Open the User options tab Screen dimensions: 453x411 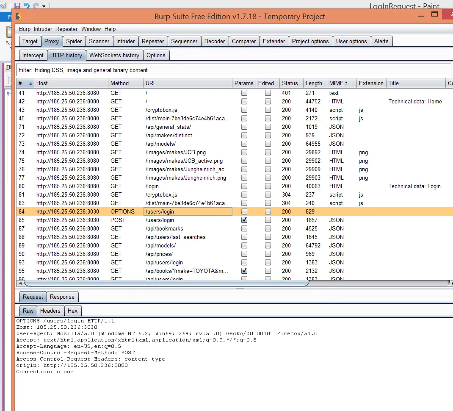(351, 42)
